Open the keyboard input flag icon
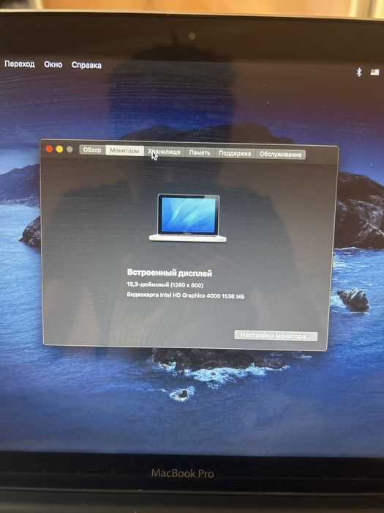The height and width of the screenshot is (513, 384). pyautogui.click(x=374, y=72)
